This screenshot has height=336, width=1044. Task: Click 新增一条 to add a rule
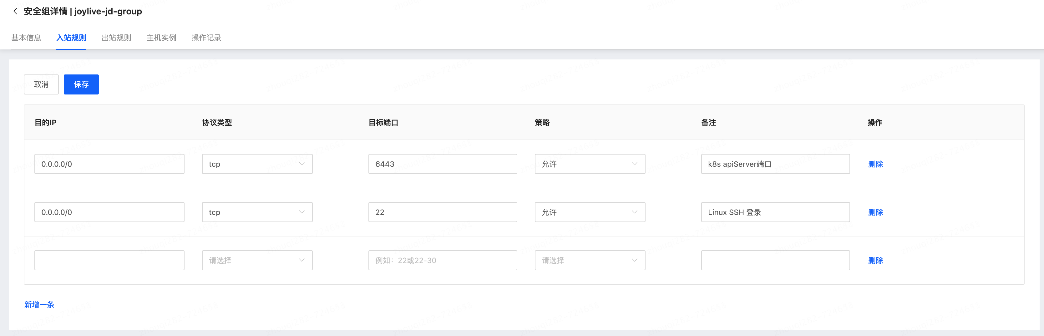[x=39, y=305]
